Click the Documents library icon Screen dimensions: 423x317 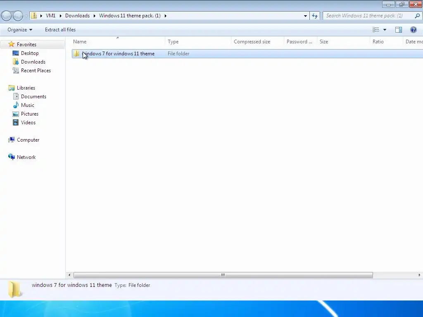16,97
